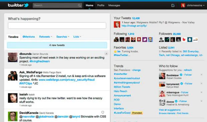
Task: Follow dooce from suggestions
Action: coord(183,101)
